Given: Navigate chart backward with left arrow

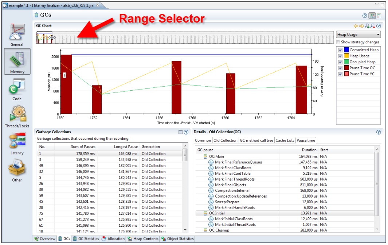Looking at the screenshot, I should [356, 26].
